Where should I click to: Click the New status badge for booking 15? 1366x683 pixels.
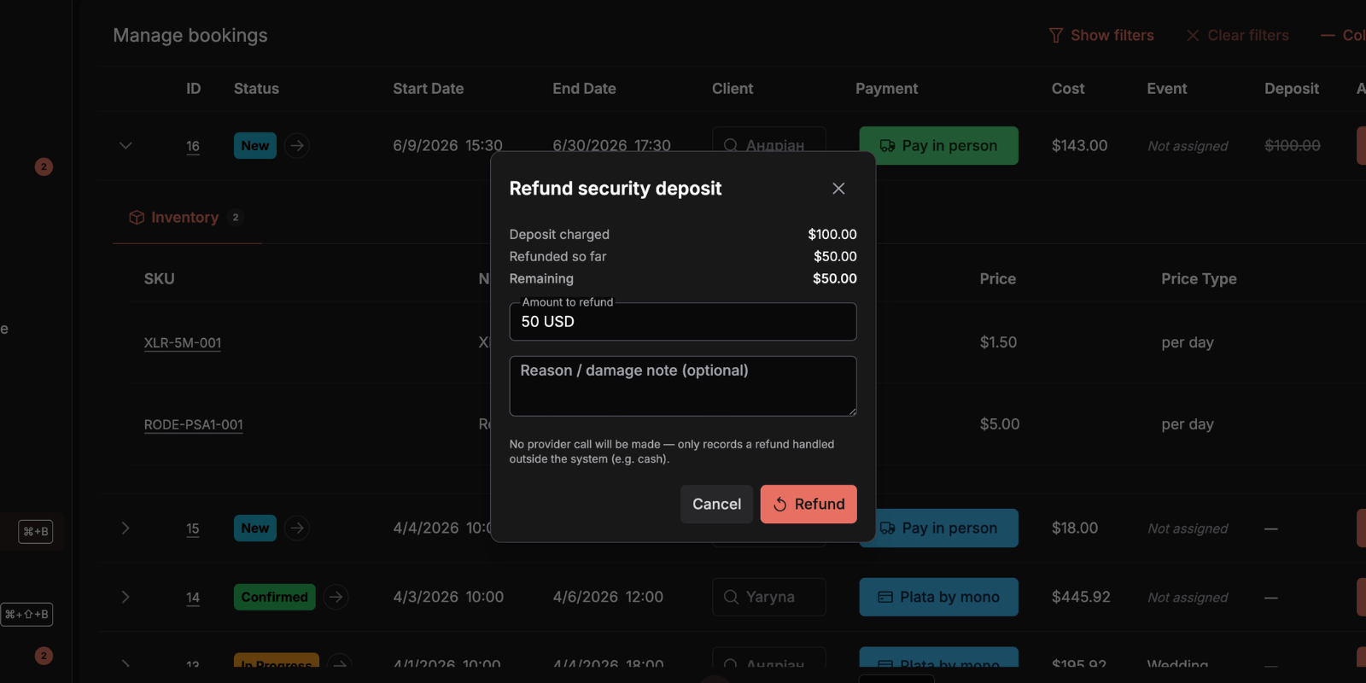255,528
